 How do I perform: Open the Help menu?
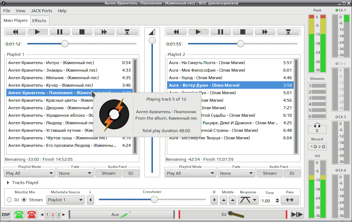pyautogui.click(x=62, y=11)
